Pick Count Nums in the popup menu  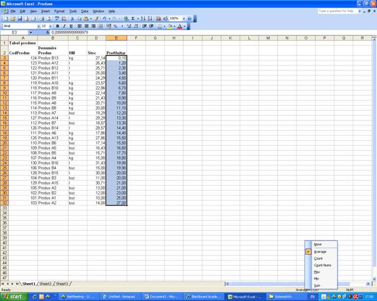click(322, 265)
